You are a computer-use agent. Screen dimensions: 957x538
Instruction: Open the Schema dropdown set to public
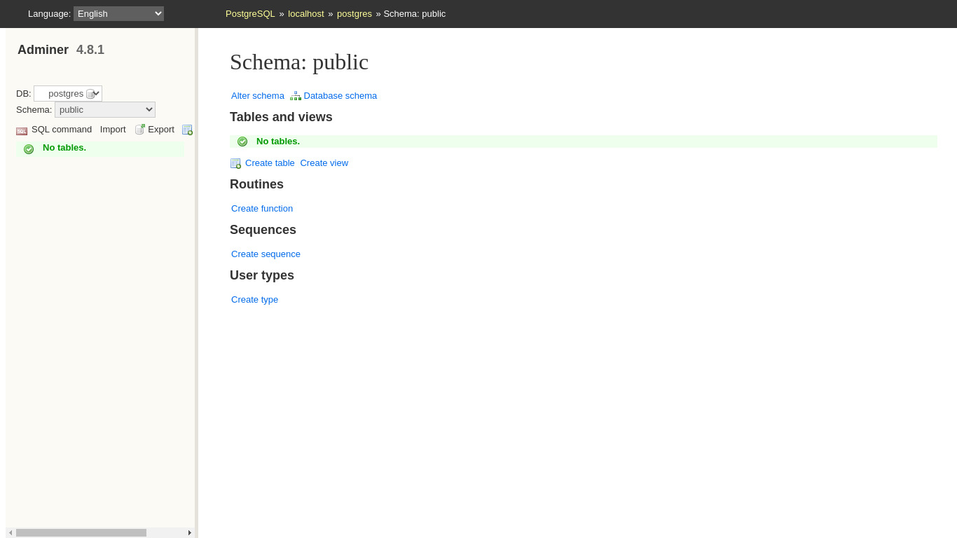click(105, 109)
